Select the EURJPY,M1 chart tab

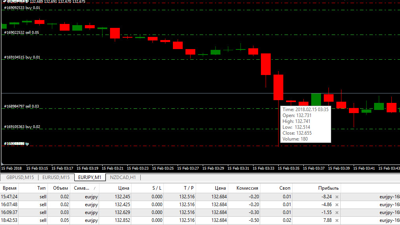[90, 177]
